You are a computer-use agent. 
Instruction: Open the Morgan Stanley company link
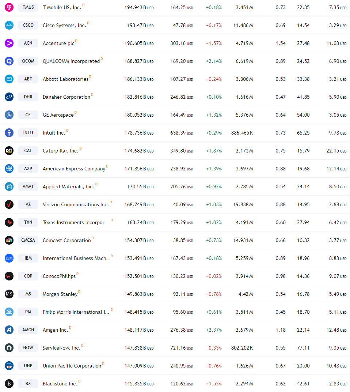60,294
